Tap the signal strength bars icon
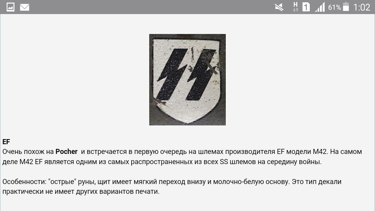The height and width of the screenshot is (211, 375). pyautogui.click(x=320, y=7)
